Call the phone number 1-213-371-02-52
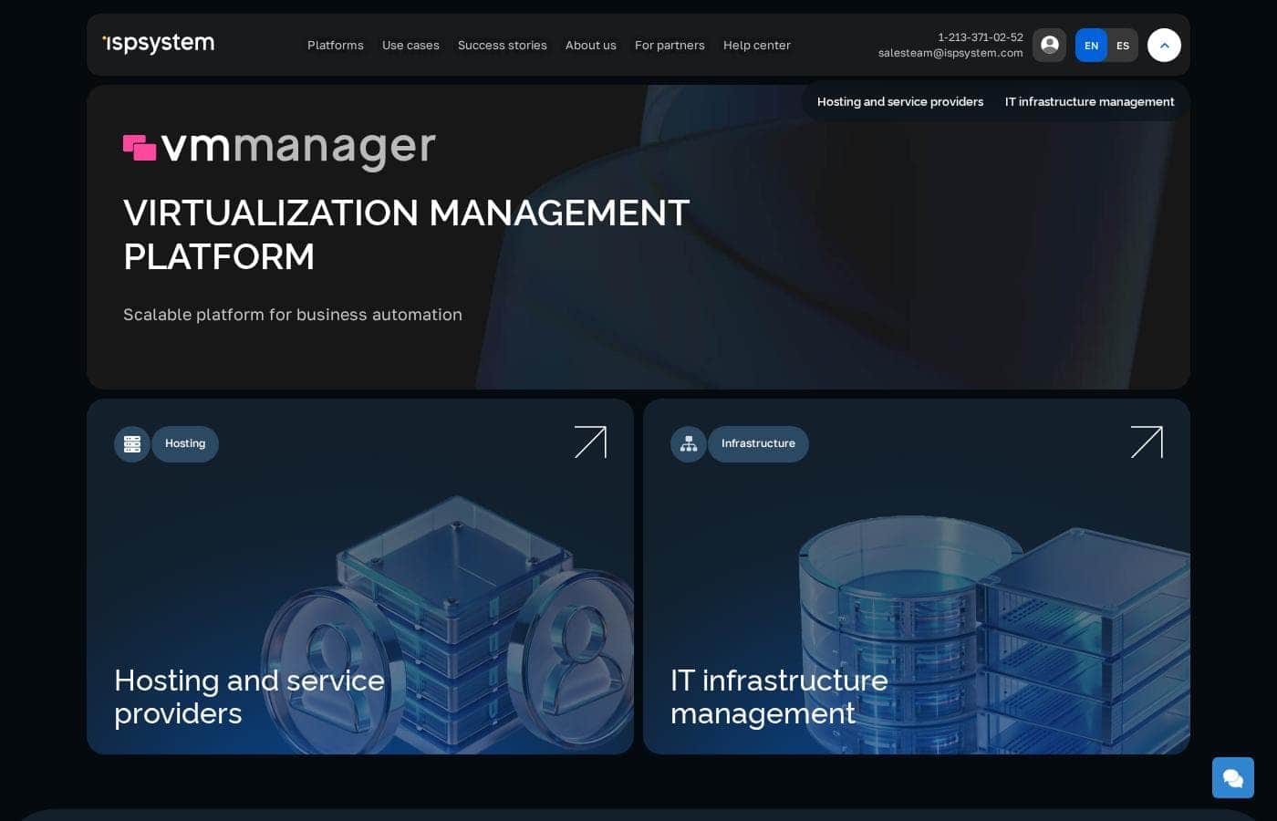The image size is (1277, 821). (x=981, y=37)
